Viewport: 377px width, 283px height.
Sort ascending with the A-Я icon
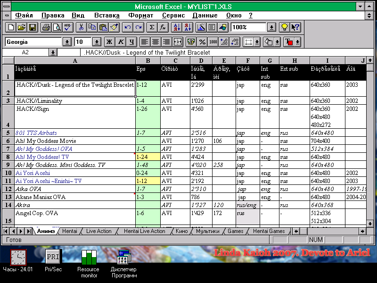[176, 27]
